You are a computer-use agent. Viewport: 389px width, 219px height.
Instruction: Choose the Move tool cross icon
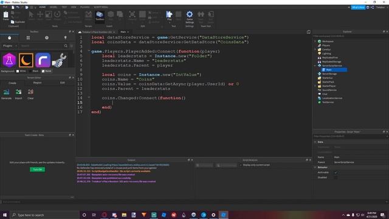(x=40, y=15)
